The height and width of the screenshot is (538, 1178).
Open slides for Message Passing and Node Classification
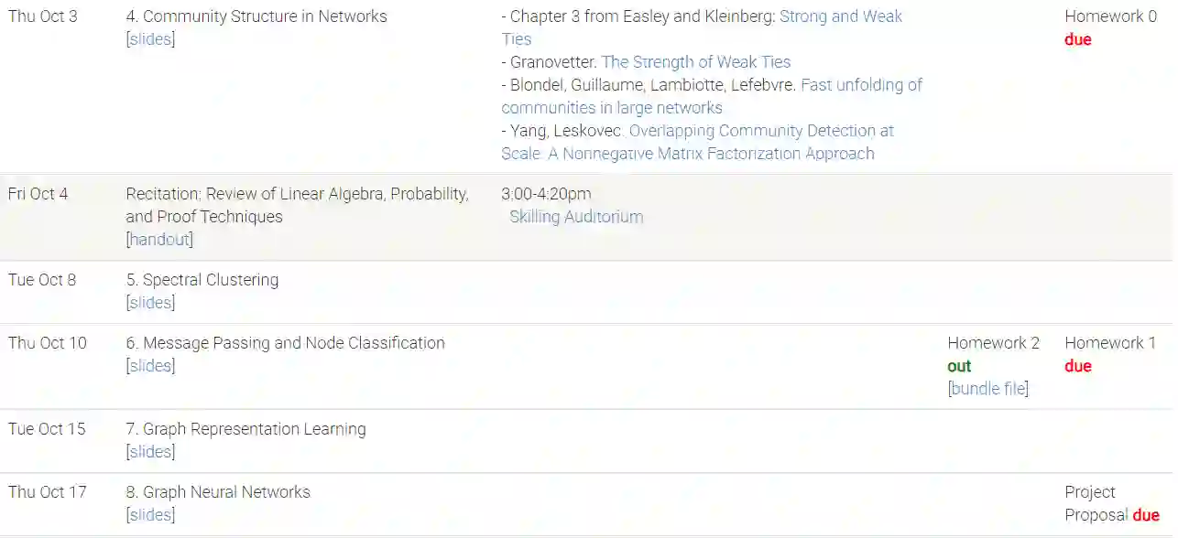[150, 366]
